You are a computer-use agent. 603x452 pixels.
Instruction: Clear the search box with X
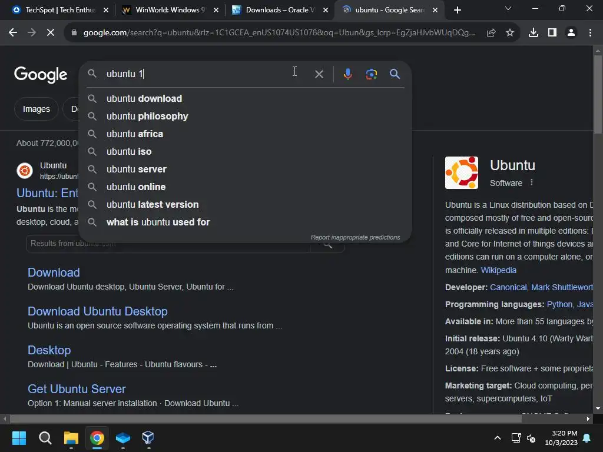[x=319, y=74]
